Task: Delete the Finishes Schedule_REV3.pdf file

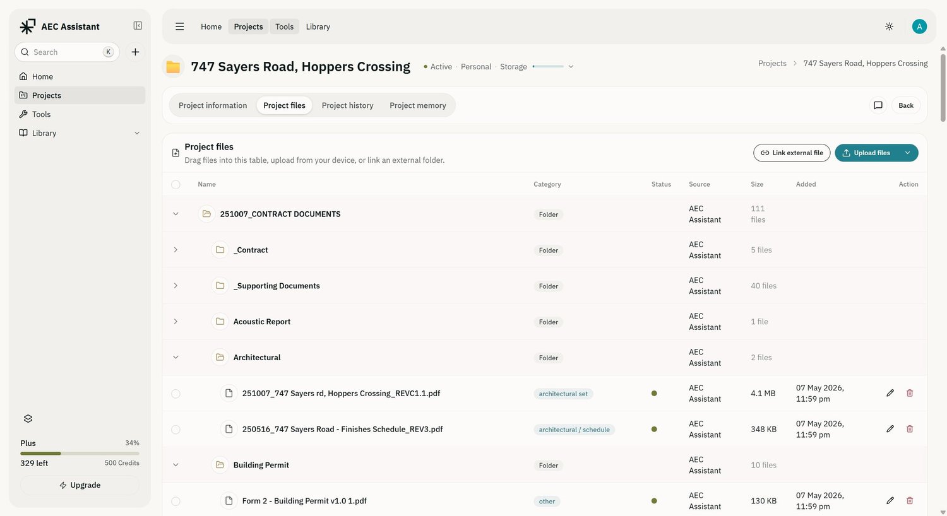Action: pyautogui.click(x=910, y=429)
